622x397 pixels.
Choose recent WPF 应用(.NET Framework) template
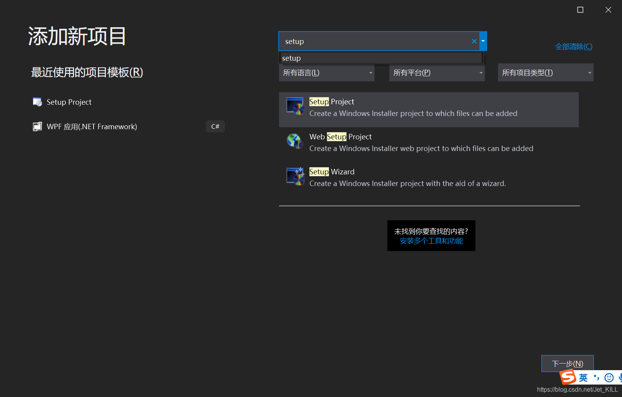tap(129, 126)
